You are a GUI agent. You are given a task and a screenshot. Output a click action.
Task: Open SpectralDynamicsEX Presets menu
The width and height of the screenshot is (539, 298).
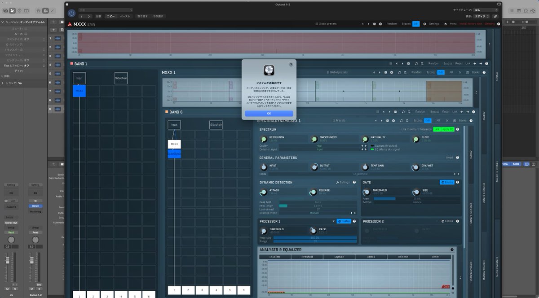point(339,120)
